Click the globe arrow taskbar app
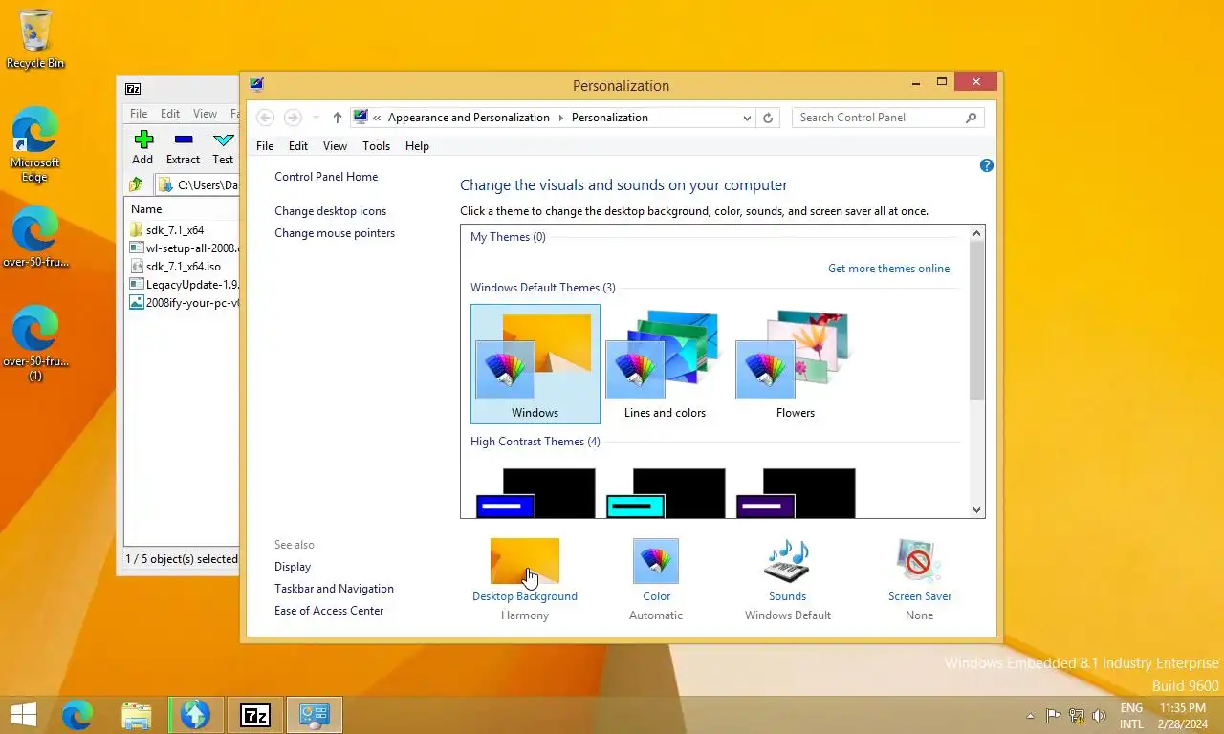The height and width of the screenshot is (734, 1224). pyautogui.click(x=195, y=715)
